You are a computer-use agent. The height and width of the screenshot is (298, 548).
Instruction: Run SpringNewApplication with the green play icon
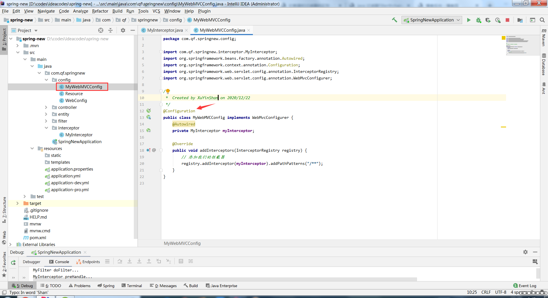469,20
